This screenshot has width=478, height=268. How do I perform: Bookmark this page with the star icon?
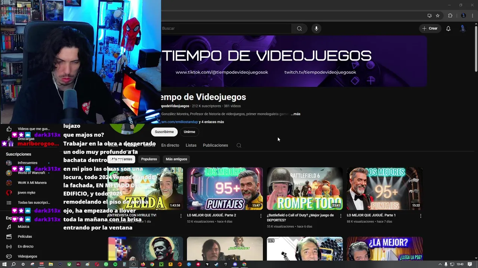point(438,16)
